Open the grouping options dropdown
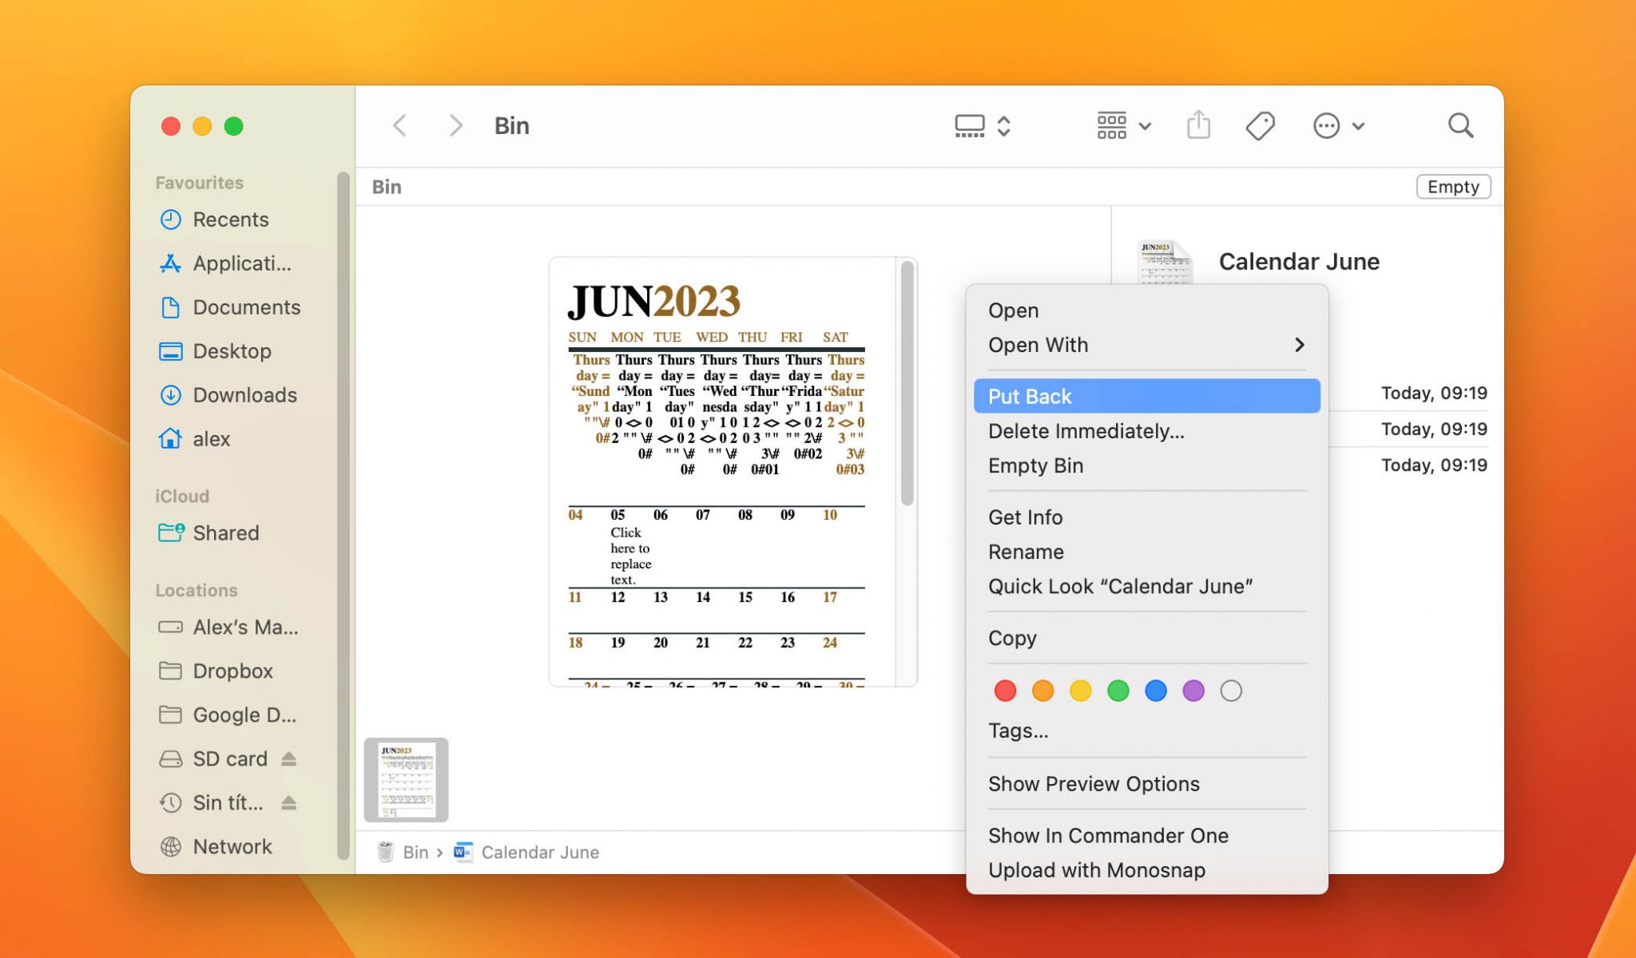The width and height of the screenshot is (1636, 958). click(1122, 125)
